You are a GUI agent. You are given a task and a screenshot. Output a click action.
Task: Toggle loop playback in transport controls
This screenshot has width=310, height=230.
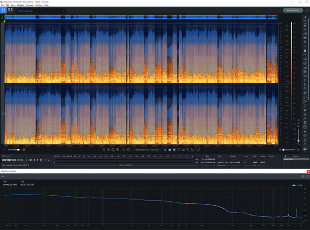click(45, 160)
